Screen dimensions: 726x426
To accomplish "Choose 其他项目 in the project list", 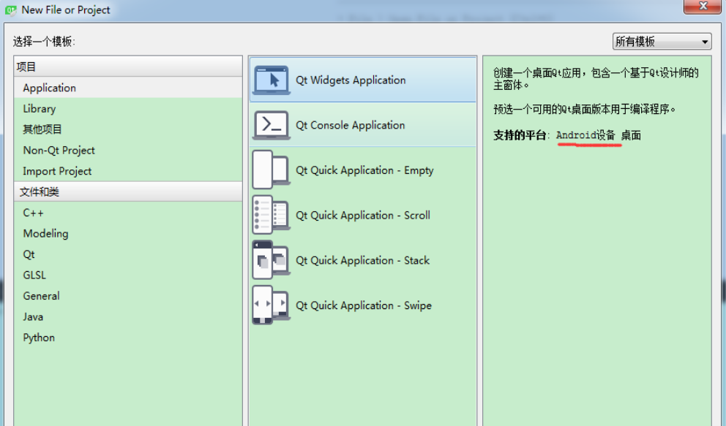I will (128, 129).
